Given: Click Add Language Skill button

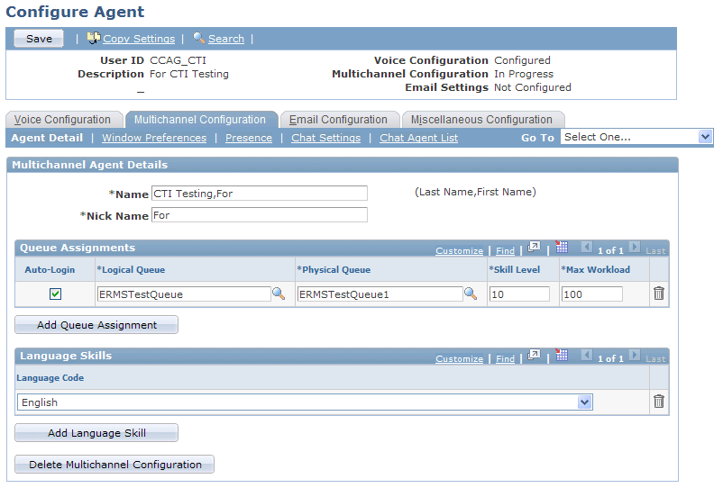Looking at the screenshot, I should (96, 433).
